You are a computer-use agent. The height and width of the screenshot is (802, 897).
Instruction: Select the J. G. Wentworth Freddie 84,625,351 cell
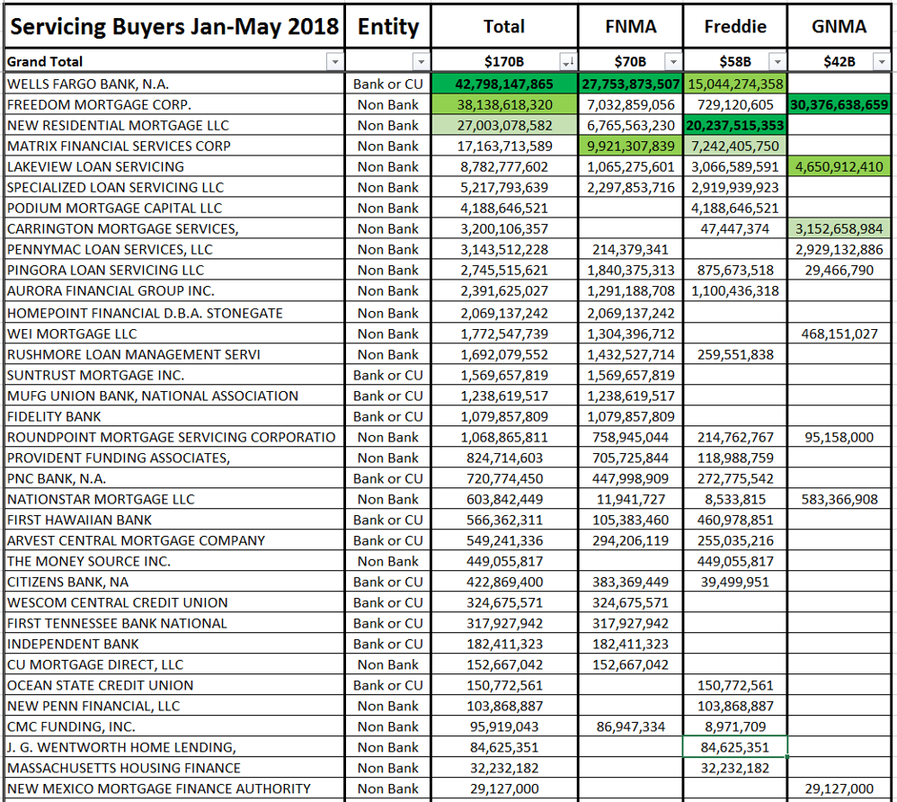735,746
